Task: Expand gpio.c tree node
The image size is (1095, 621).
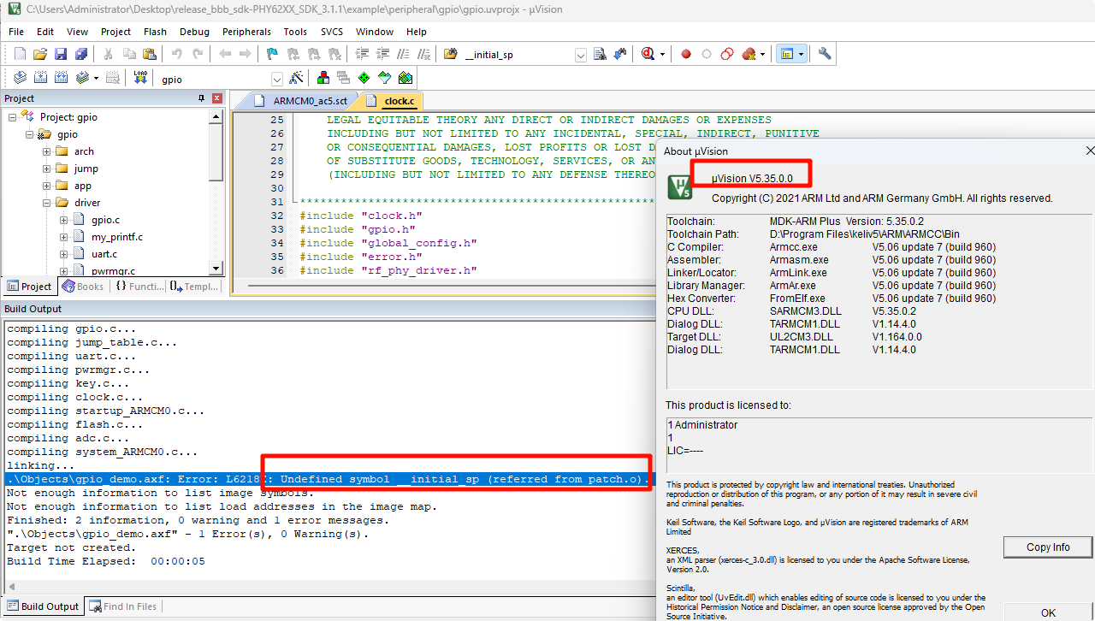Action: click(x=64, y=220)
